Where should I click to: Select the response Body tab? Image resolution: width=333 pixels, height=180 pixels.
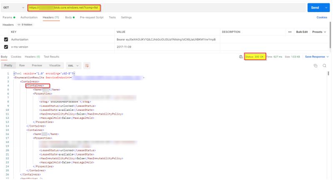tap(4, 57)
